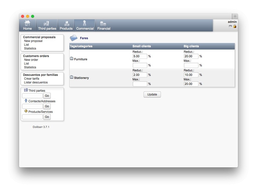Open List under Commercial proposals
This screenshot has width=257, height=193.
[x=26, y=45]
